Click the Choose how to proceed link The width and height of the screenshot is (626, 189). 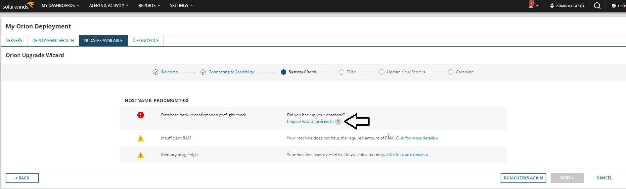coord(310,122)
